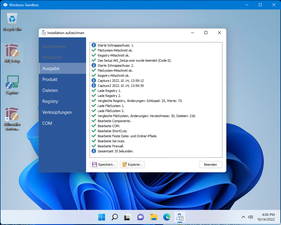The width and height of the screenshot is (281, 225).
Task: Select the Capture desktop icon
Action: 12,85
